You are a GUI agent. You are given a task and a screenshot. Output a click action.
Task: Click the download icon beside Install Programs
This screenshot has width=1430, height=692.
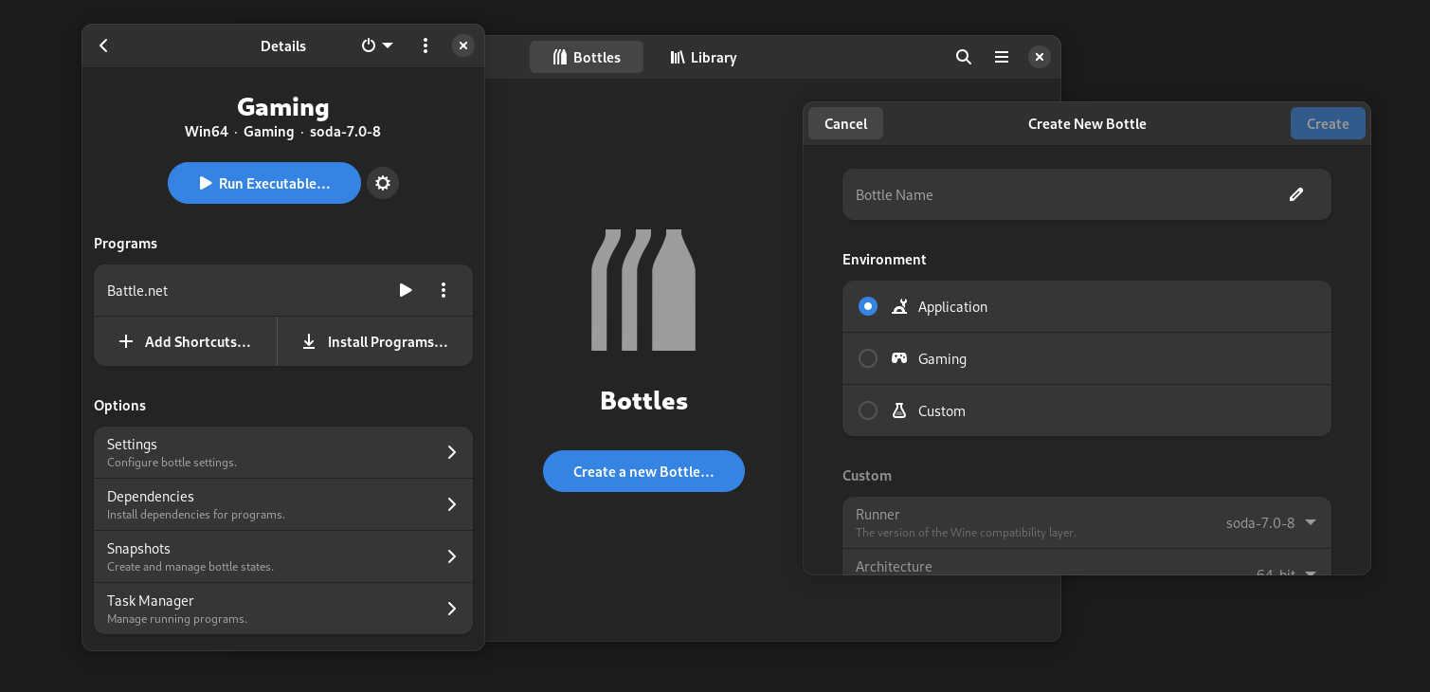click(x=309, y=341)
